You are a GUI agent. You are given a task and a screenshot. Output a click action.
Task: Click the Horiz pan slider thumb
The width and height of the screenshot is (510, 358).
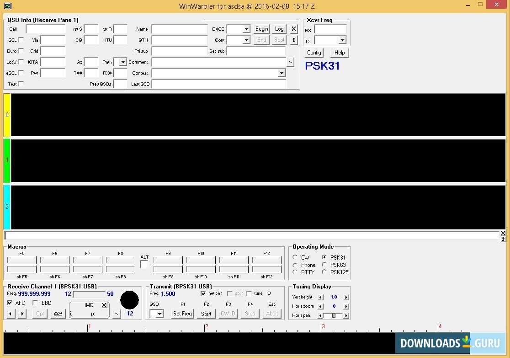334,315
